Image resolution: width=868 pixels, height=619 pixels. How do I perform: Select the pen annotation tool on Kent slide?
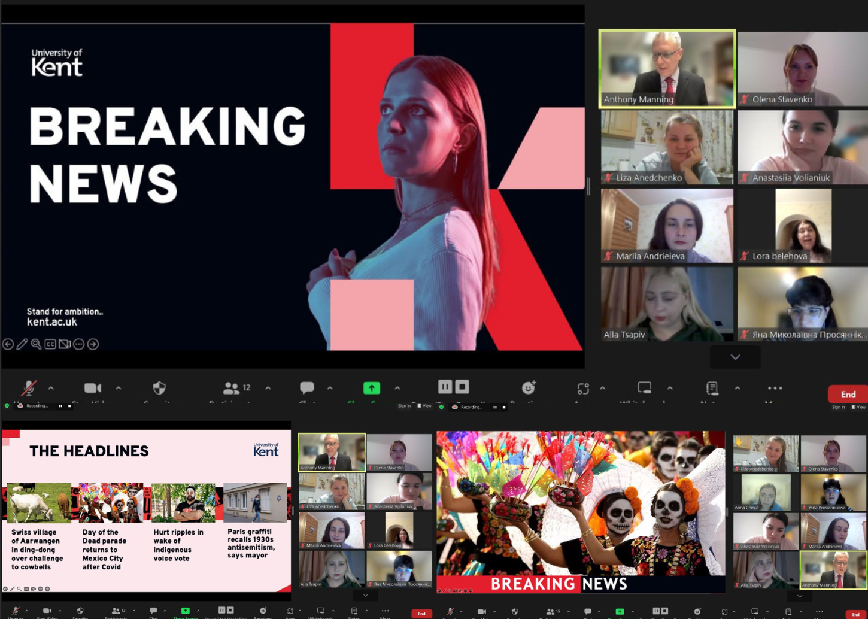click(x=22, y=344)
